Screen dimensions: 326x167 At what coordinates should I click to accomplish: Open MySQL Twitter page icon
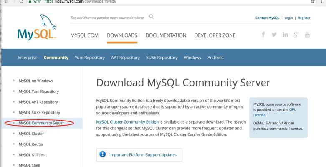click(x=274, y=35)
